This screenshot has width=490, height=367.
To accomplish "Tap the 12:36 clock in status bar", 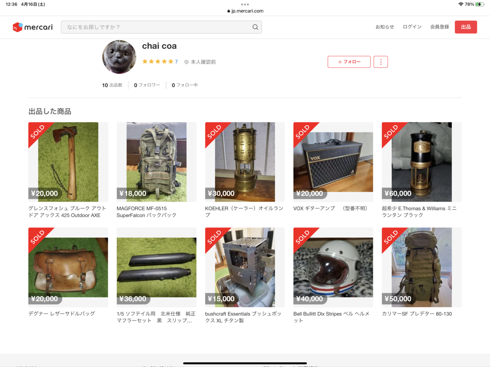I will point(11,4).
